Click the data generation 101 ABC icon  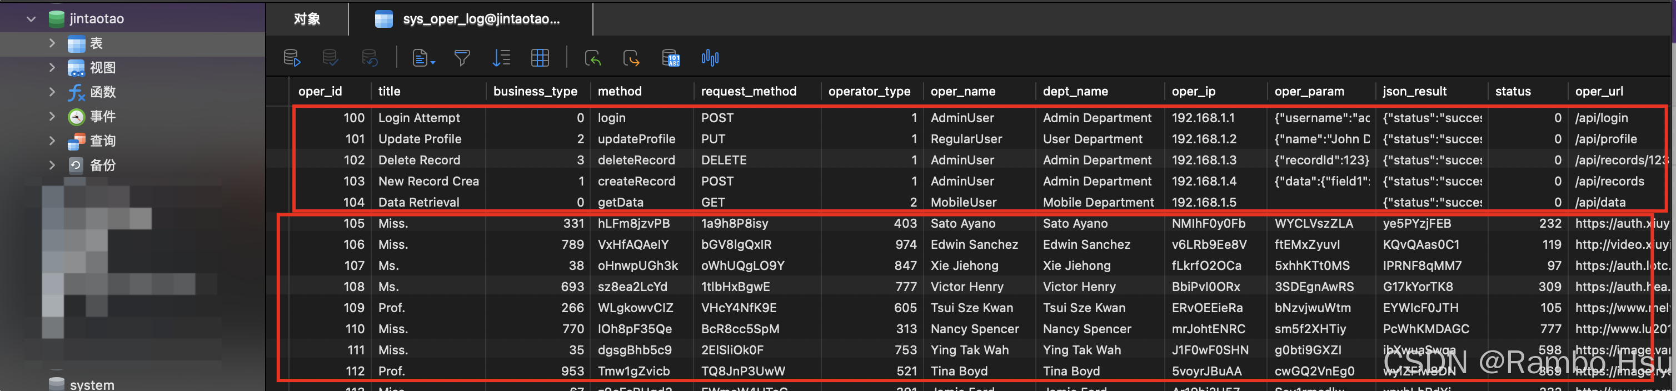point(671,58)
